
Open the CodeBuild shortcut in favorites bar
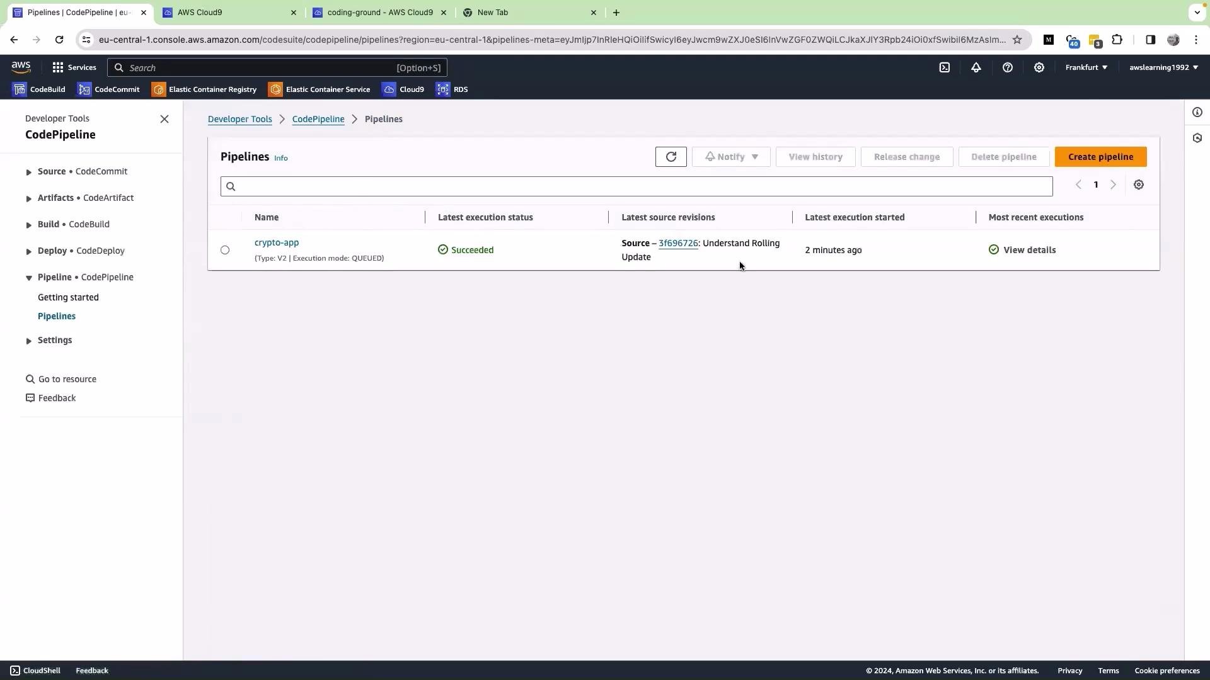click(x=39, y=89)
